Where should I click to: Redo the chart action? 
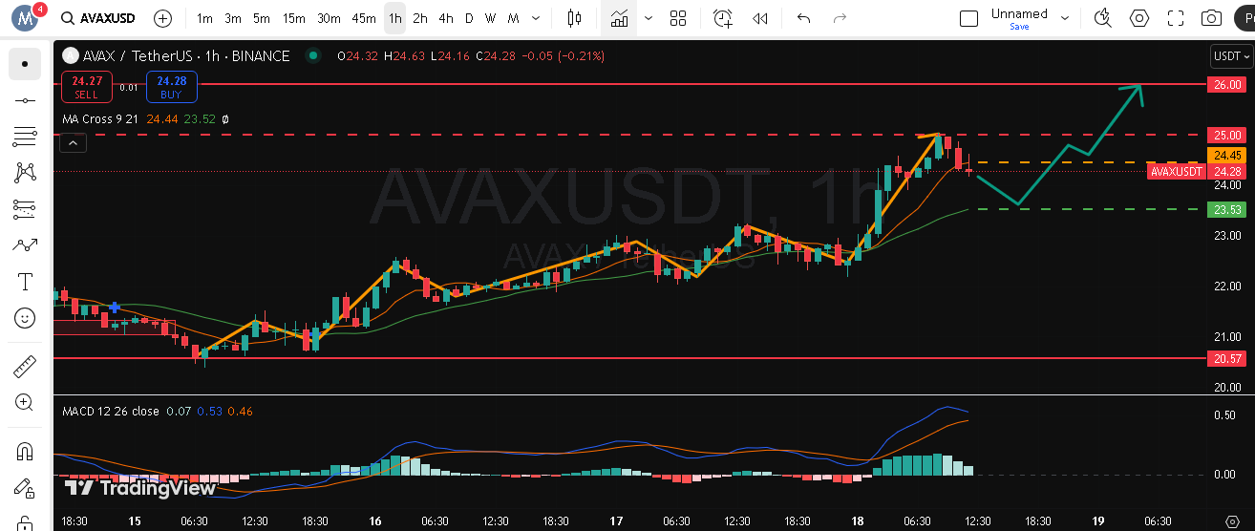tap(840, 18)
